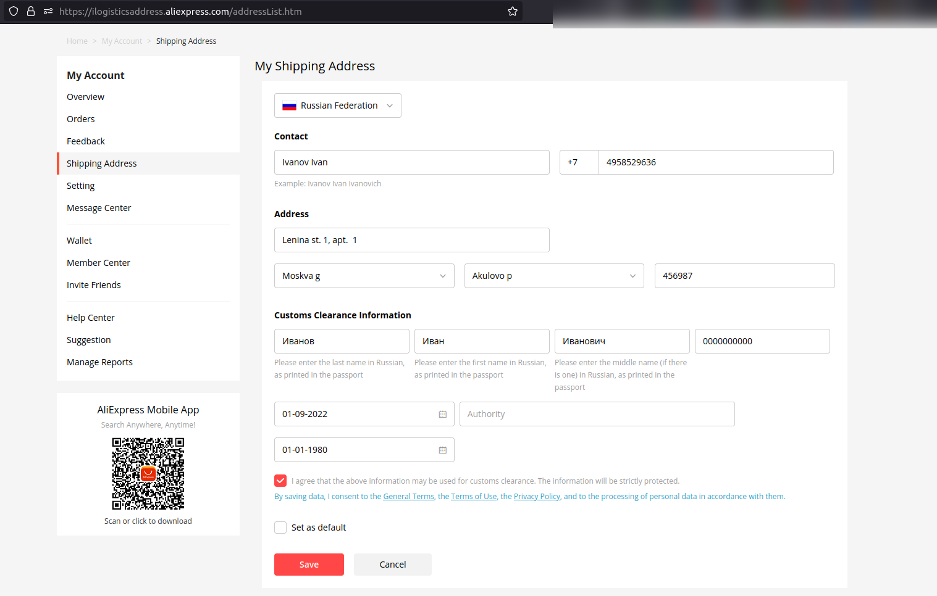Click the Russian flag icon in country selector
The height and width of the screenshot is (596, 937).
[289, 106]
